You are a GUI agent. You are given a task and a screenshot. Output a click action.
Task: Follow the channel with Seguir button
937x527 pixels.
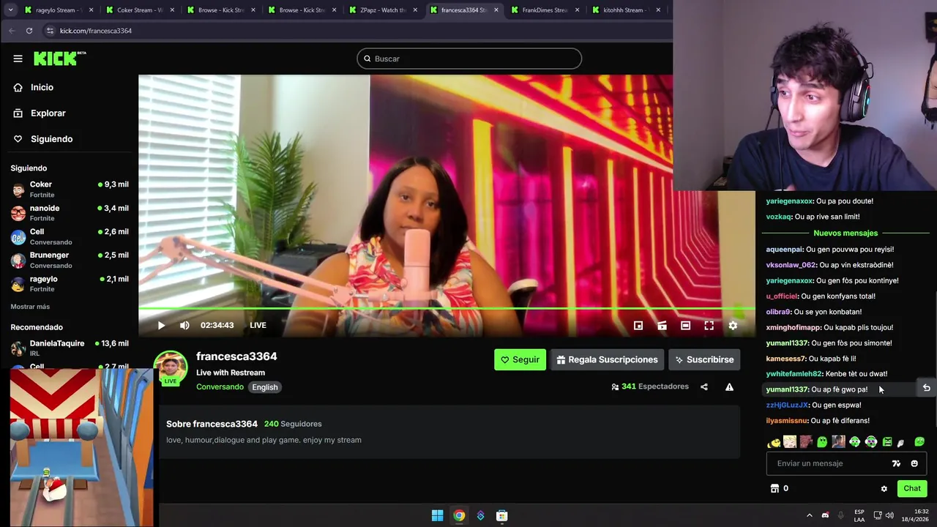coord(520,359)
